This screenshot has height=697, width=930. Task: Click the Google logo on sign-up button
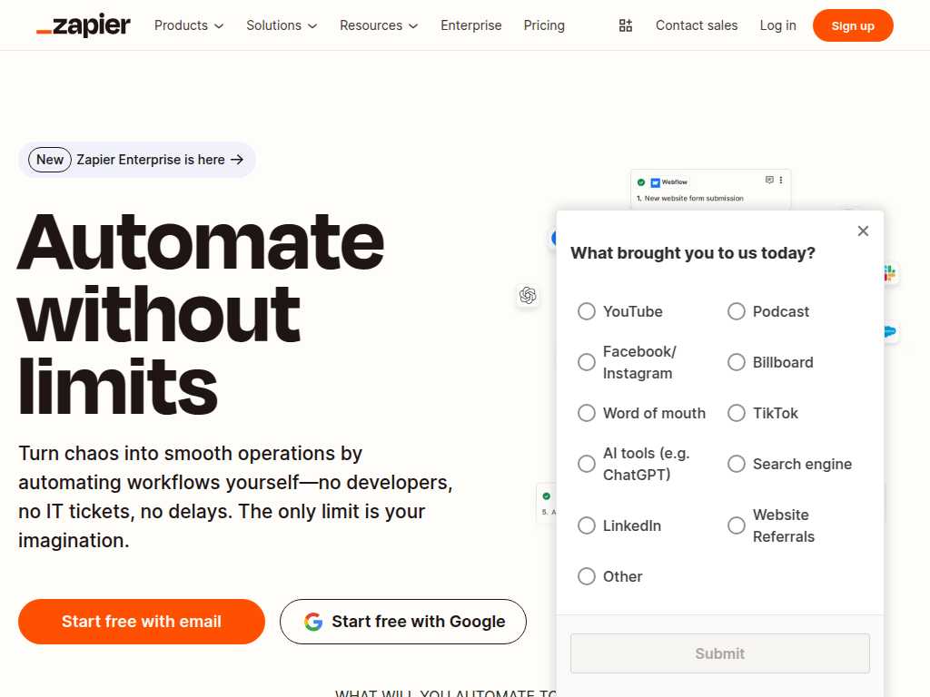313,621
